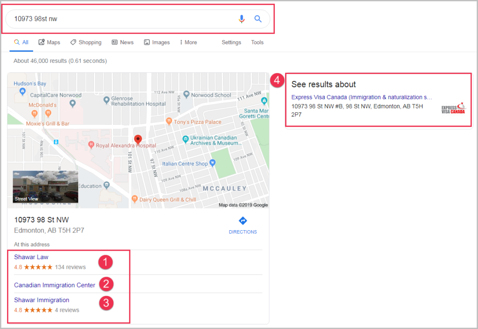Viewport: 478px width, 329px height.
Task: Switch to the Maps tab
Action: click(49, 42)
